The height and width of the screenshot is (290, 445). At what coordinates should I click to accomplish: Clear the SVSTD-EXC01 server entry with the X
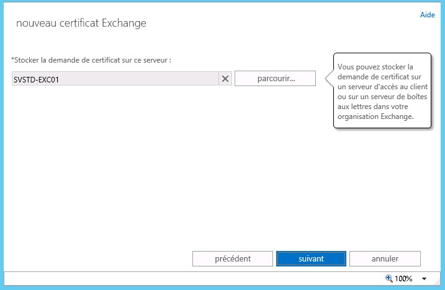pyautogui.click(x=225, y=79)
